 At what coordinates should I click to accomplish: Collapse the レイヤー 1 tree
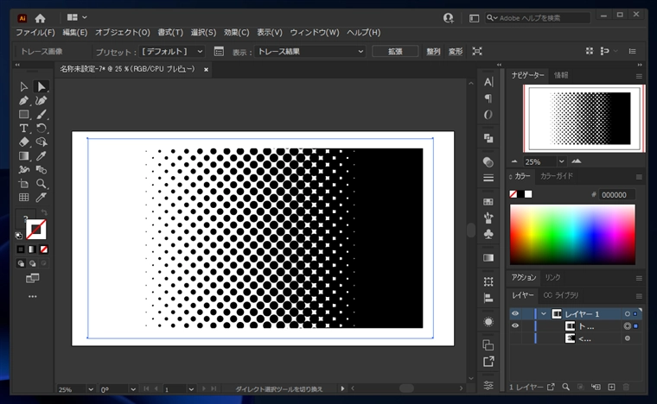pos(544,313)
